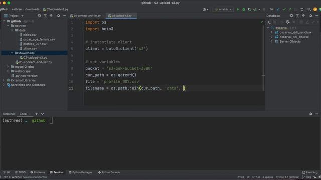The image size is (321, 180).
Task: Click Python 3.7 (esthree) interpreter status
Action: [287, 177]
